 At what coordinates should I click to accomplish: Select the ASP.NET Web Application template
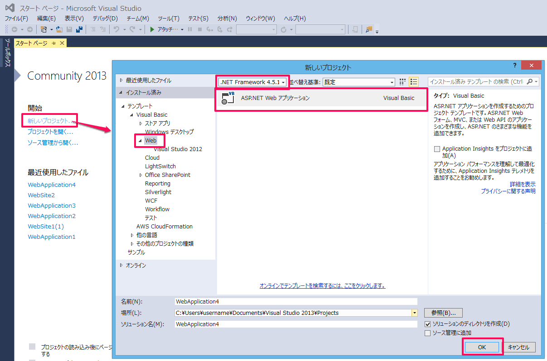click(321, 98)
